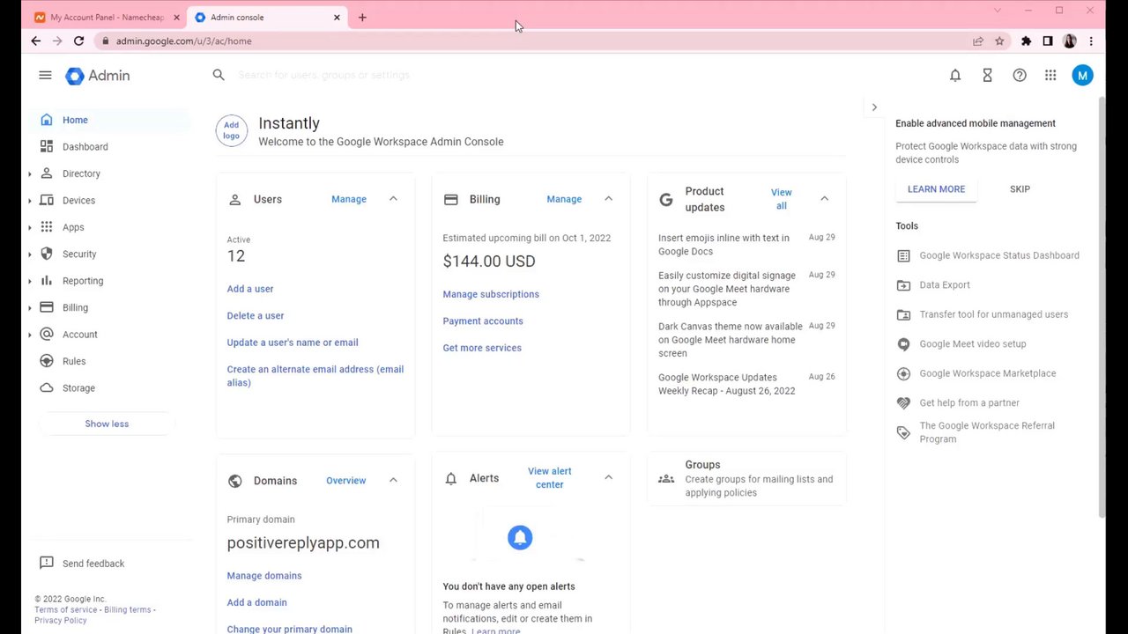Open the Chrome extensions puzzle icon
This screenshot has width=1128, height=634.
pyautogui.click(x=1026, y=41)
